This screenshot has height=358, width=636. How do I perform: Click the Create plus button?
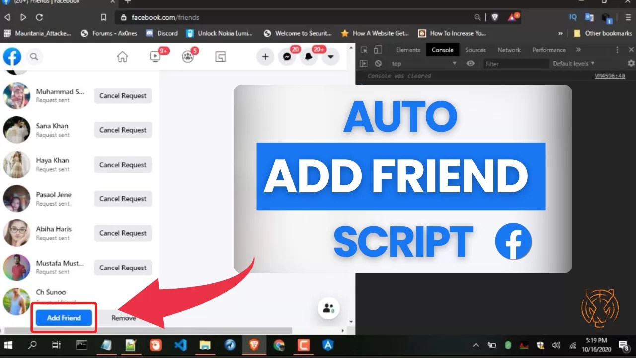pos(265,57)
